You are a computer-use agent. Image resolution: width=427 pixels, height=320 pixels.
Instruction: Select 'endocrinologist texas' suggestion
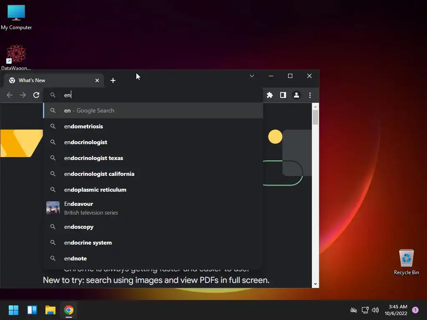(x=153, y=158)
